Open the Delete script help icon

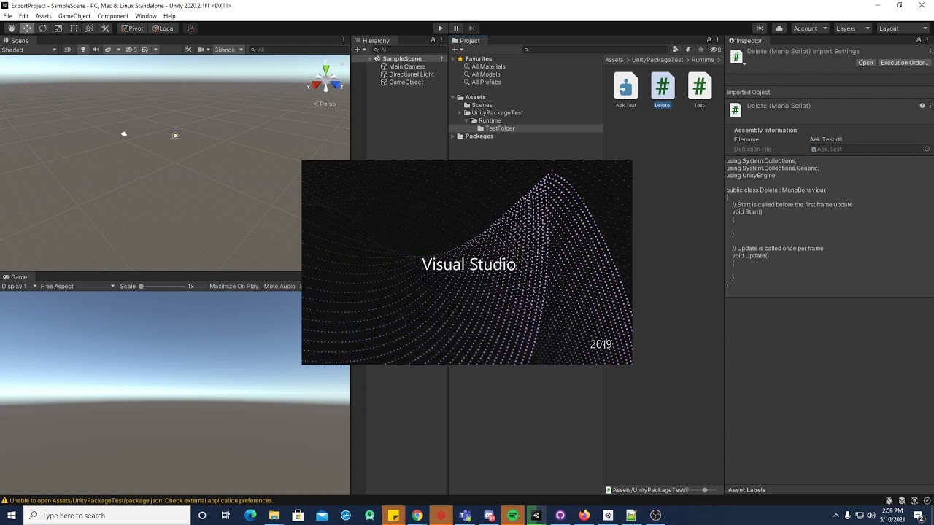coord(922,106)
